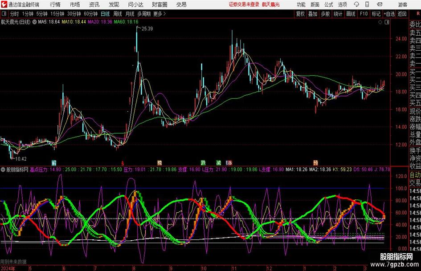Click the red $ event marker

pyautogui.click(x=123, y=163)
